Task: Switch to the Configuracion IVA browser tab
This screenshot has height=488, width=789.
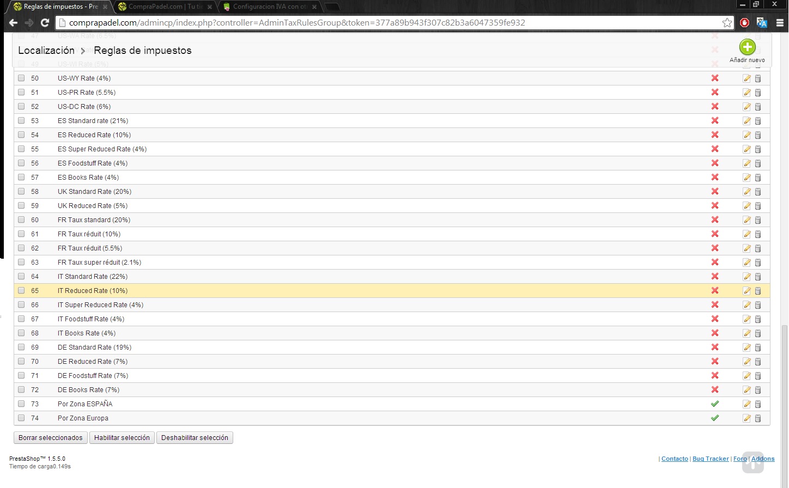Action: [x=270, y=7]
